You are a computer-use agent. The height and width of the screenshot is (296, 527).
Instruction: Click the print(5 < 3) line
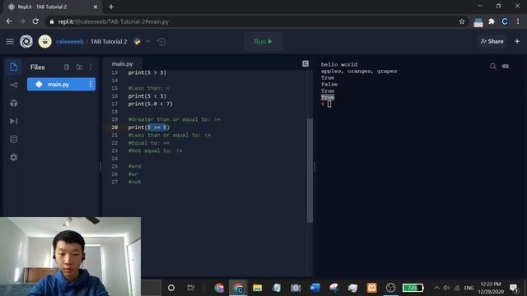pos(147,96)
